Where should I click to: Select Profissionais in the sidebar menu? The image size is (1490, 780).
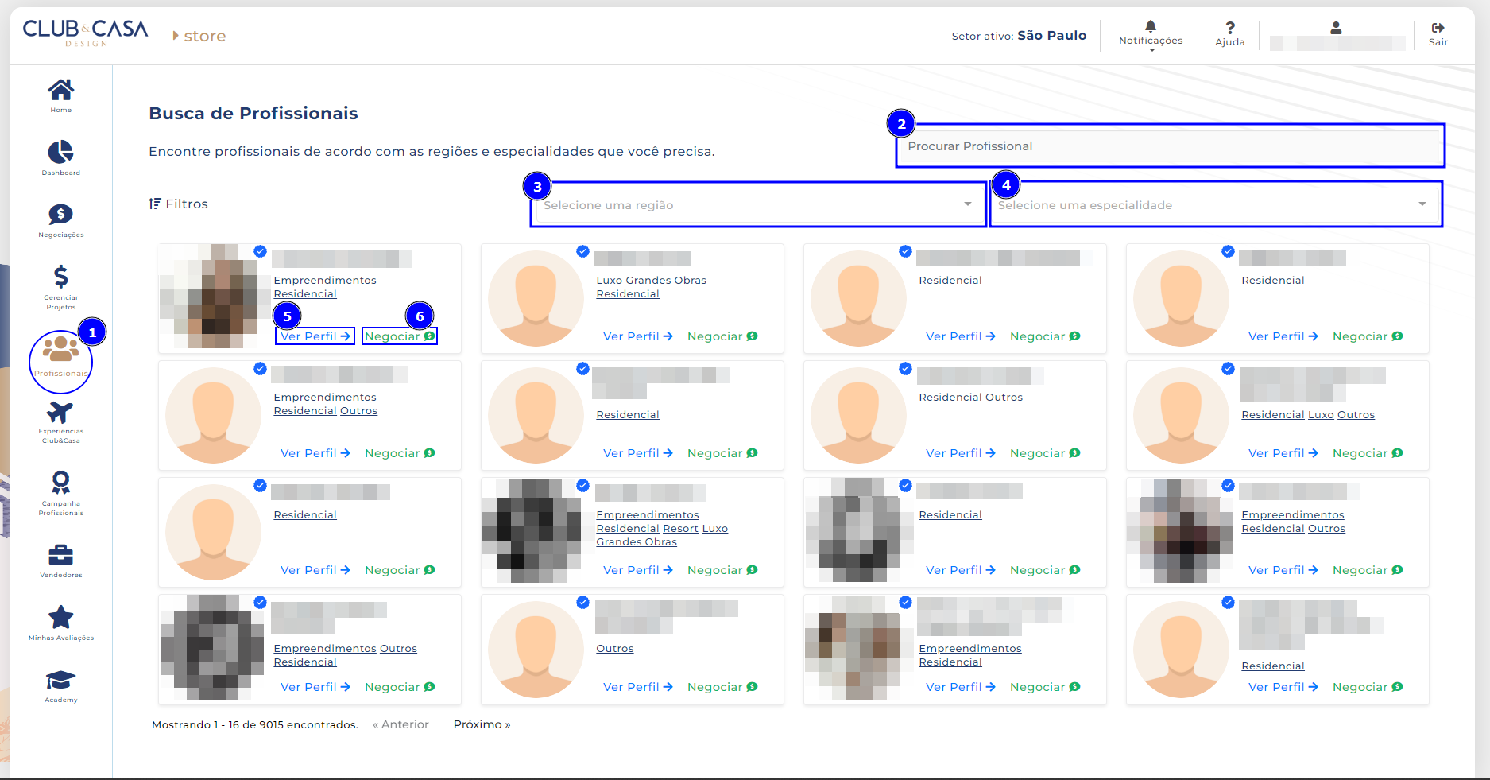[60, 357]
